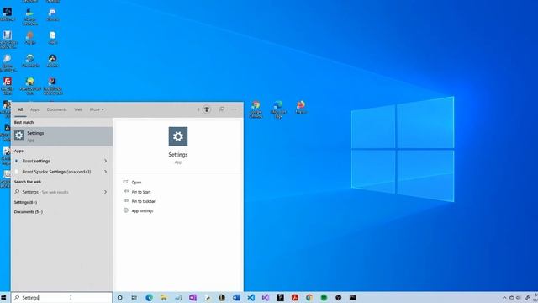This screenshot has height=303, width=538.
Task: Click the rewards trophy icon in search header
Action: coord(207,109)
